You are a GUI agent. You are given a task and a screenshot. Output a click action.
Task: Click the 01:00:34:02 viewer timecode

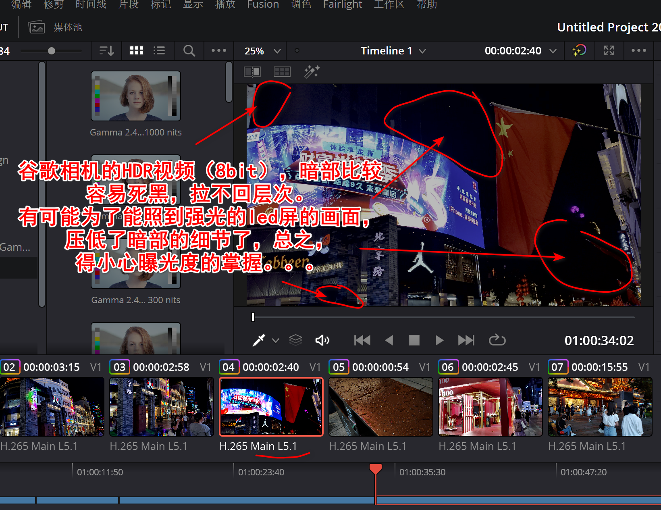(x=599, y=341)
